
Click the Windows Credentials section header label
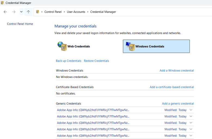pos(70,70)
